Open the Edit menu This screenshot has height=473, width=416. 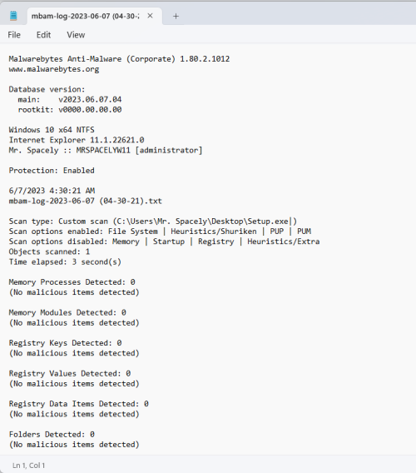click(44, 35)
